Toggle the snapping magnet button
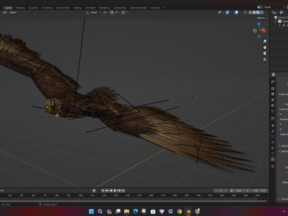The image size is (288, 216). coord(112,13)
